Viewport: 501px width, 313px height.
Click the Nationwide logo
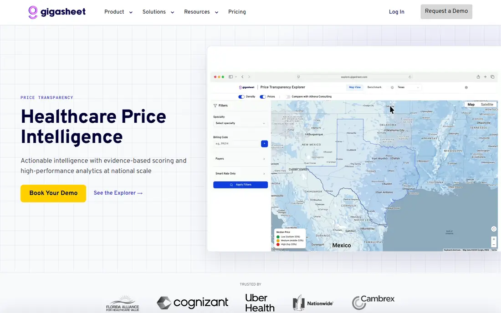pos(313,303)
